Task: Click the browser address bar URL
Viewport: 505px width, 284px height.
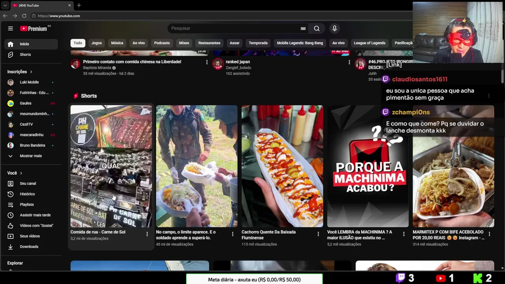Action: (x=59, y=16)
